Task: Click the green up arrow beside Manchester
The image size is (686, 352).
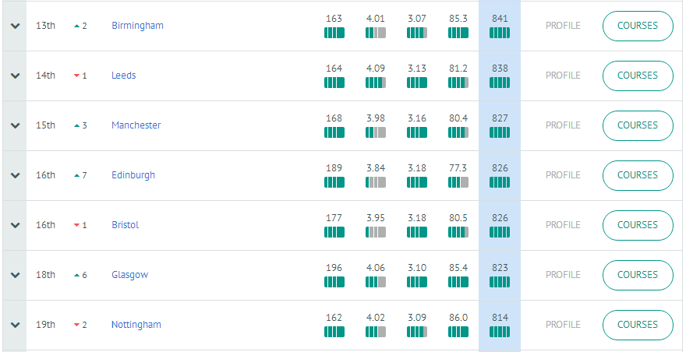Action: pos(76,125)
